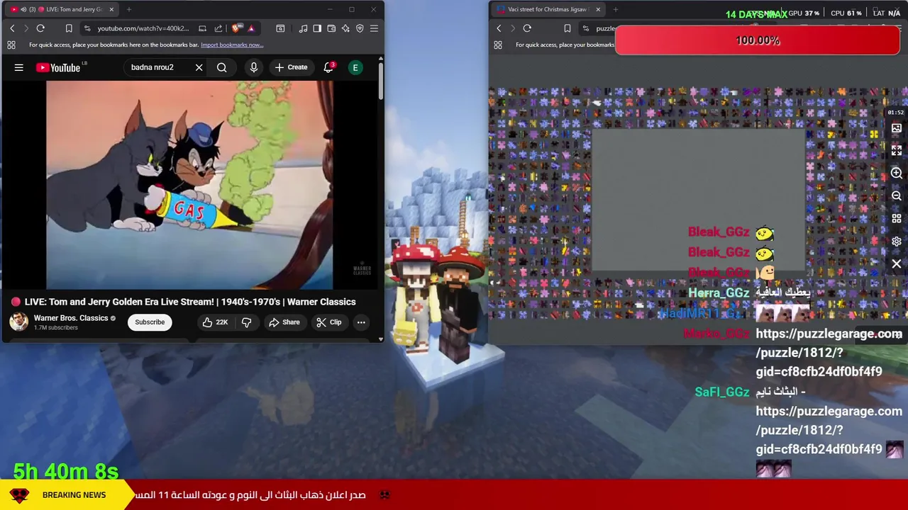This screenshot has height=510, width=908.
Task: Reload the puzzle page
Action: 527,28
